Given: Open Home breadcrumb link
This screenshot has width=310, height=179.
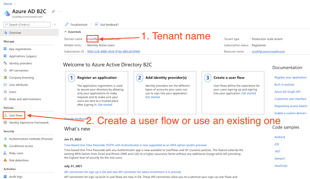Looking at the screenshot, I should pyautogui.click(x=8, y=4).
